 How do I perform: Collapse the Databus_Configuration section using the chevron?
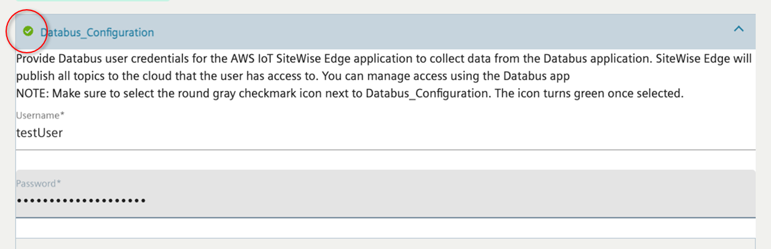tap(738, 31)
